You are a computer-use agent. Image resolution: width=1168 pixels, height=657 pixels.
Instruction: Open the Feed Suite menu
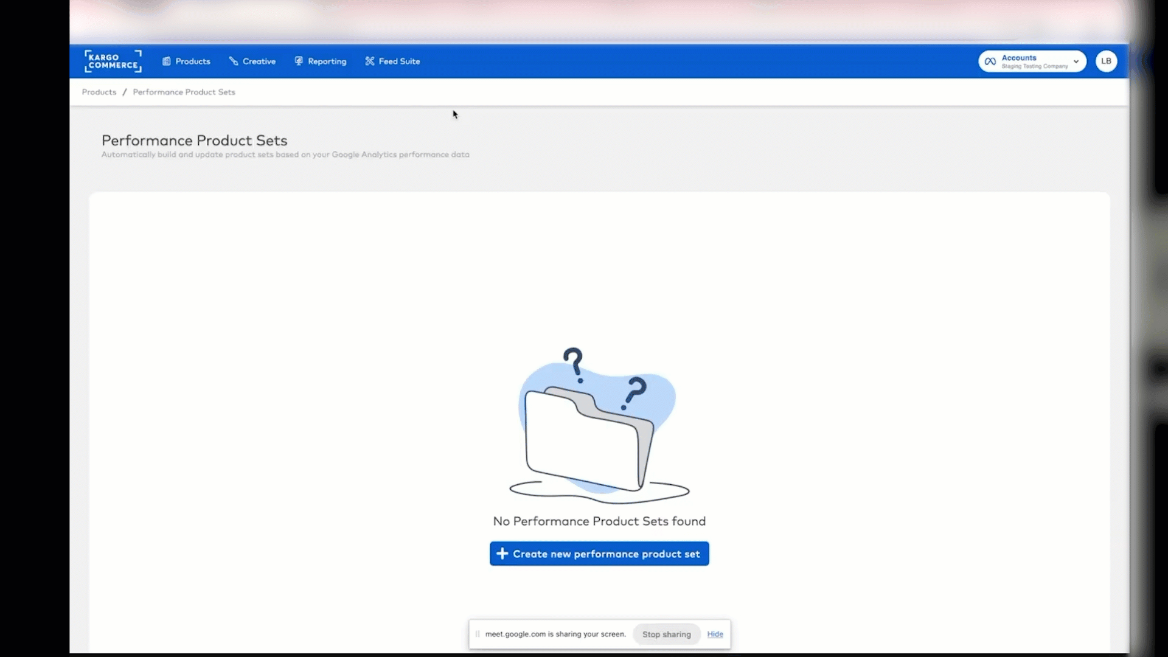point(398,61)
